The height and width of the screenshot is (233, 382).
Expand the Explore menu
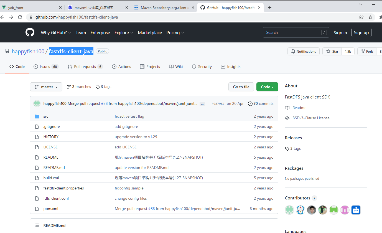click(124, 33)
